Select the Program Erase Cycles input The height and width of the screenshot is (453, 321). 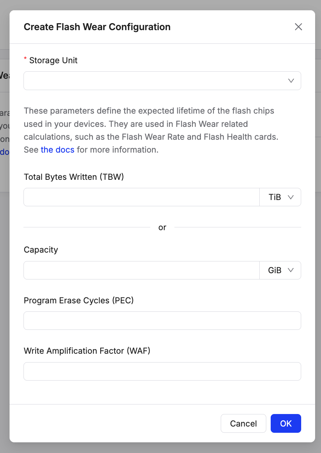click(162, 320)
